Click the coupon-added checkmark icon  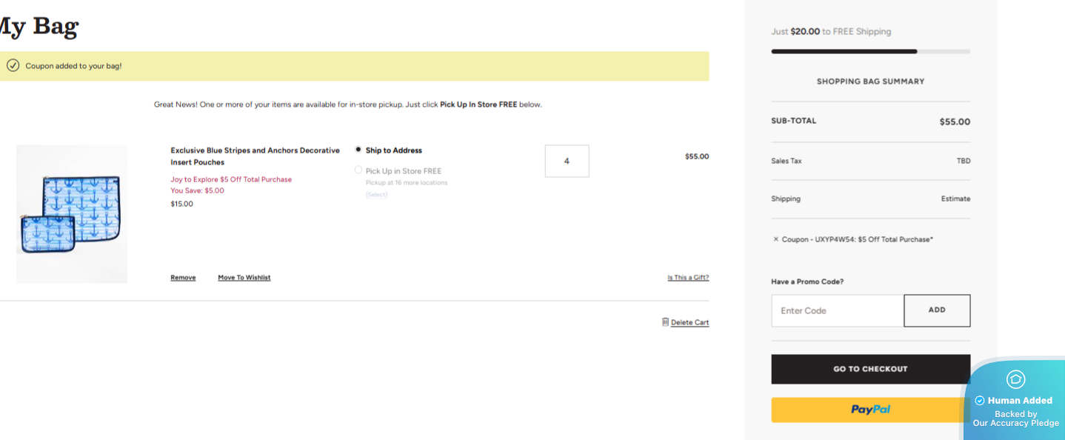click(13, 65)
